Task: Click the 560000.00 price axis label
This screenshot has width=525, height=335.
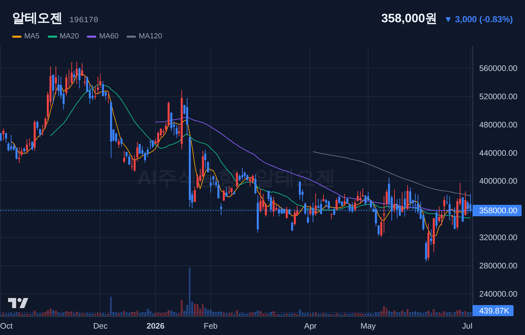Action: coord(498,68)
